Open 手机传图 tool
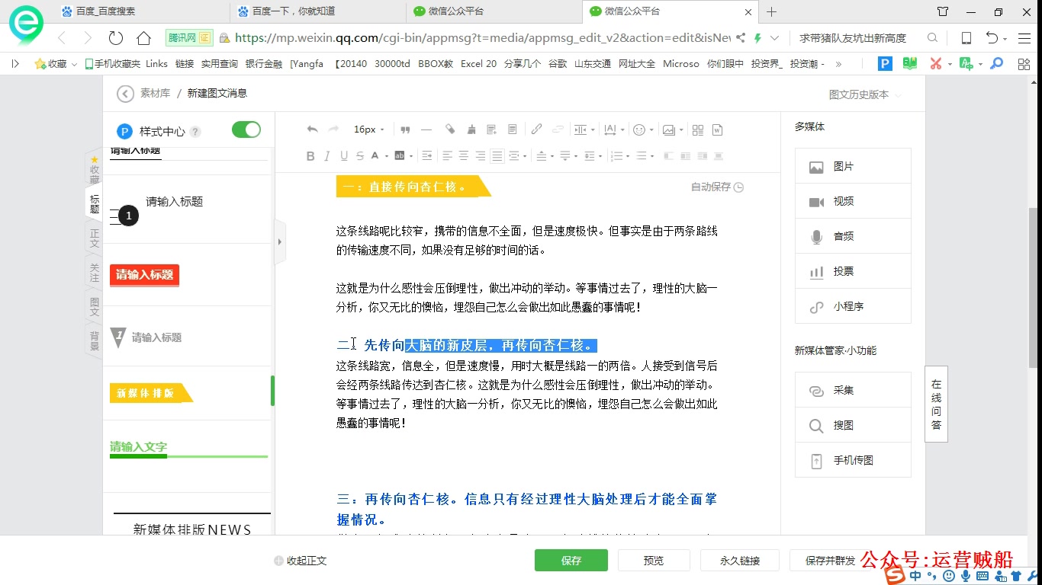This screenshot has height=585, width=1042. (853, 460)
